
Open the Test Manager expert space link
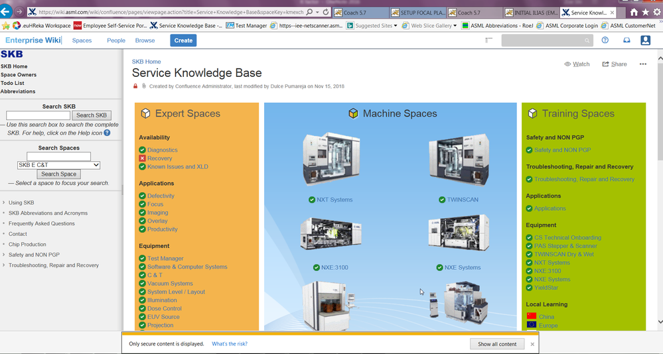(165, 259)
